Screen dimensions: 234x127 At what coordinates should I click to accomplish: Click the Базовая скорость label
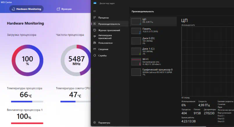point(225,102)
